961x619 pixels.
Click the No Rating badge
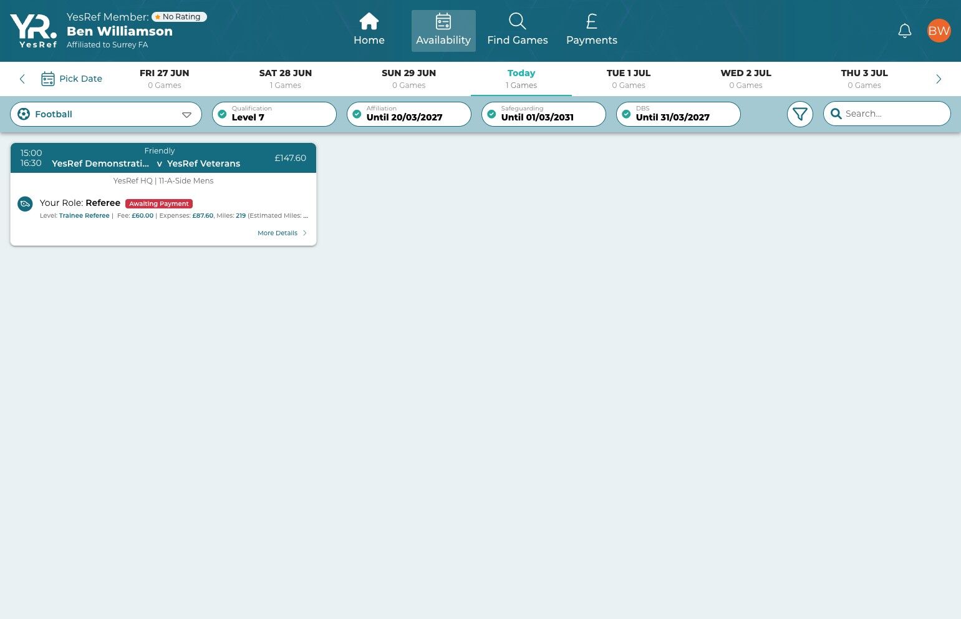179,17
